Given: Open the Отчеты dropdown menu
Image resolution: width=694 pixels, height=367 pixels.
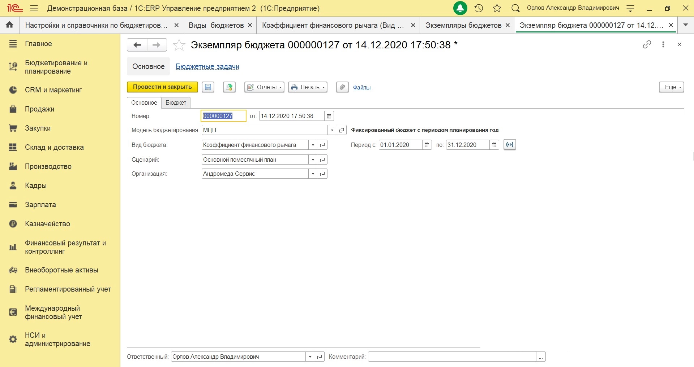Looking at the screenshot, I should pyautogui.click(x=264, y=87).
